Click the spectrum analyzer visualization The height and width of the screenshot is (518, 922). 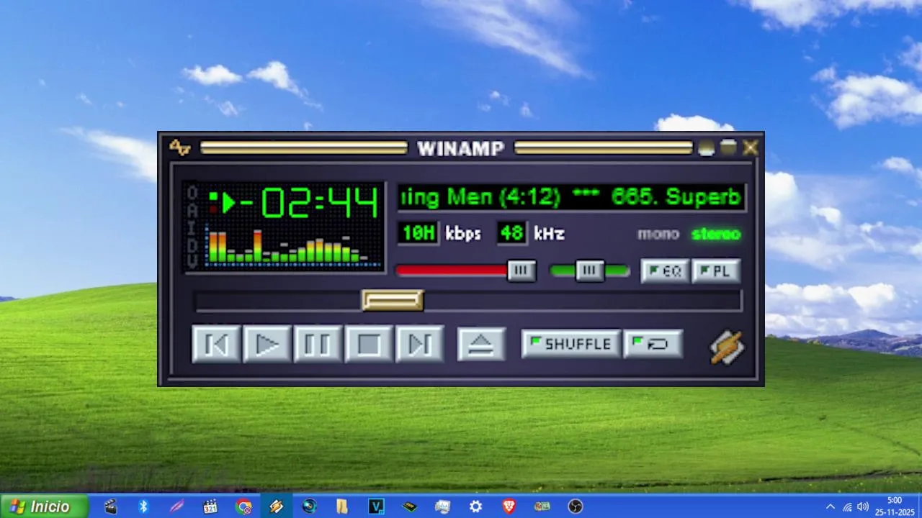[292, 247]
